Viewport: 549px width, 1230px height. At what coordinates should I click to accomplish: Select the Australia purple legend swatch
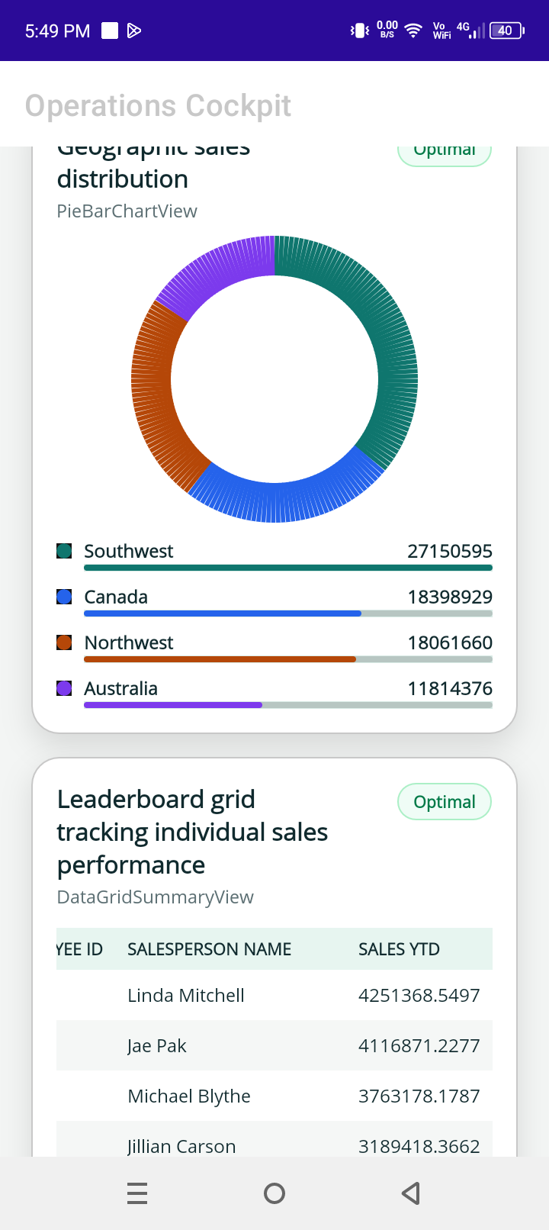point(64,688)
